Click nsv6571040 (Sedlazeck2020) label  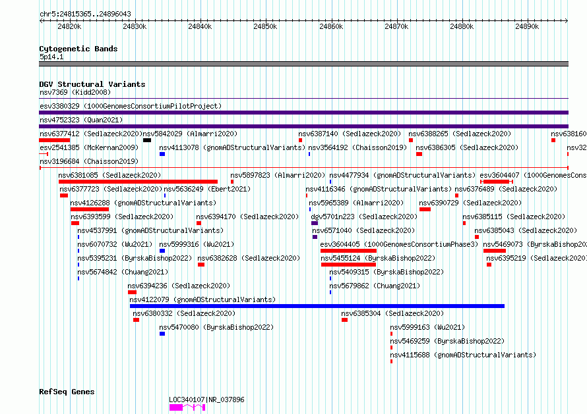363,230
